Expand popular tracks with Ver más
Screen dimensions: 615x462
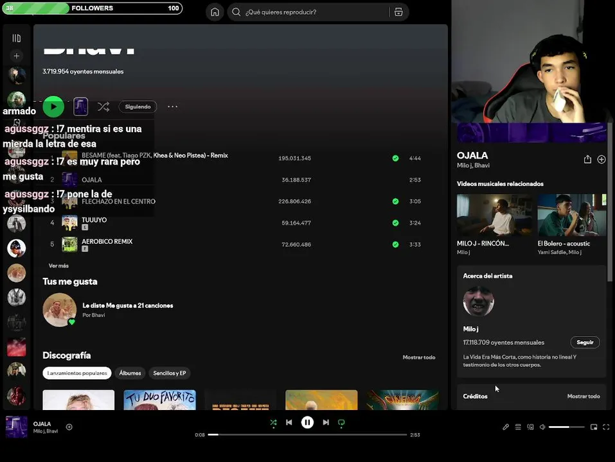(58, 266)
